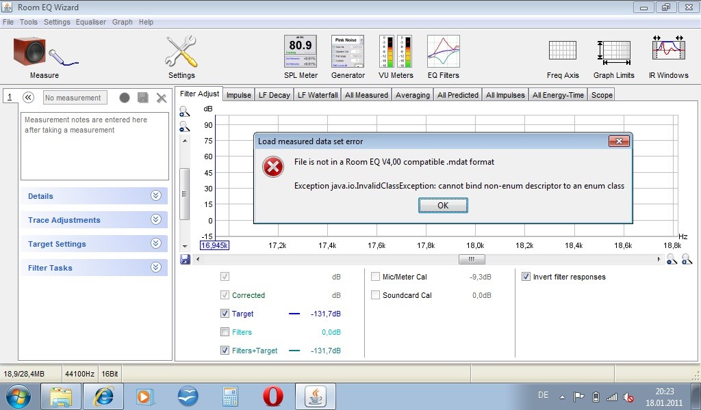
Task: Zoom out horizontally on the frequency axis
Action: (672, 259)
